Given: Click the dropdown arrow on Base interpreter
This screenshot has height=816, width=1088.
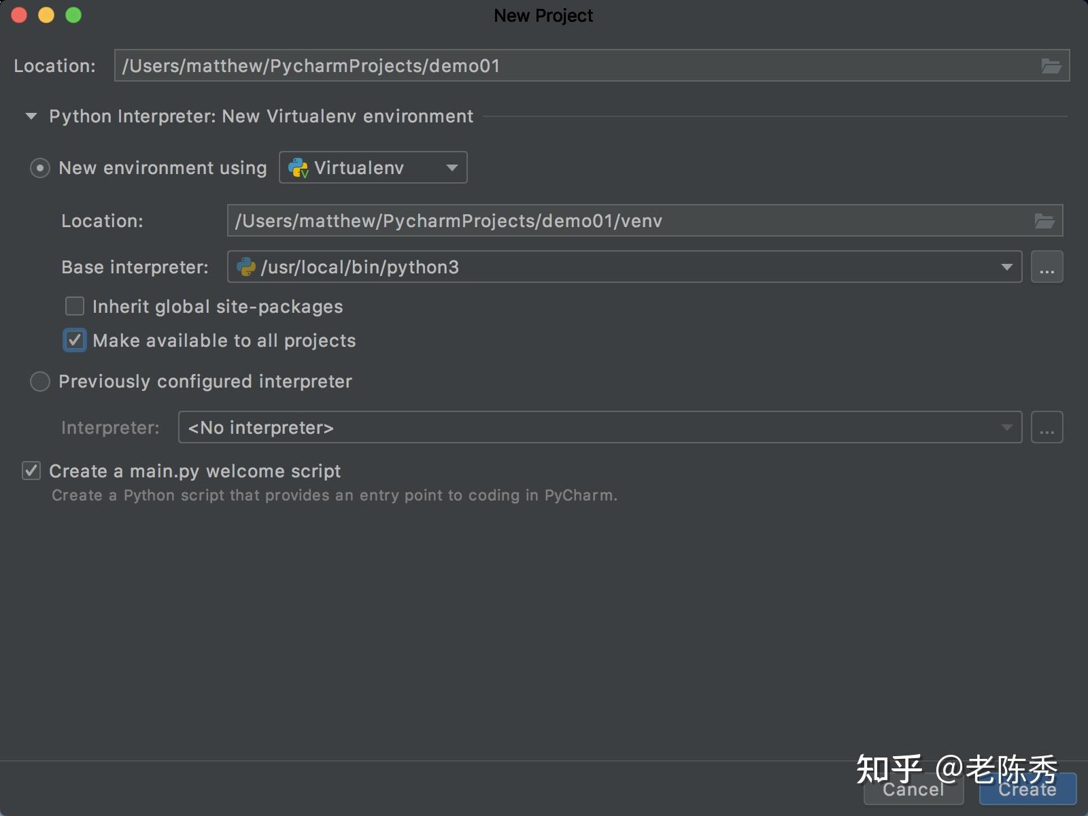Looking at the screenshot, I should click(1007, 267).
